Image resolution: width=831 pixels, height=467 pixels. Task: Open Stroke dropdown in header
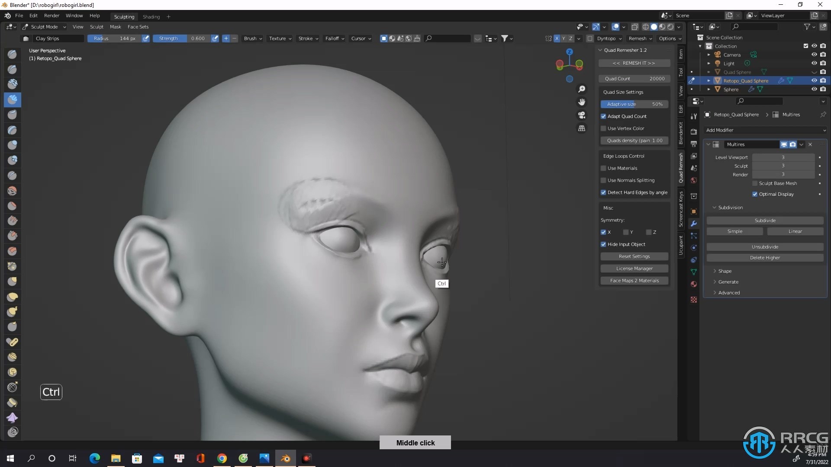tap(308, 38)
